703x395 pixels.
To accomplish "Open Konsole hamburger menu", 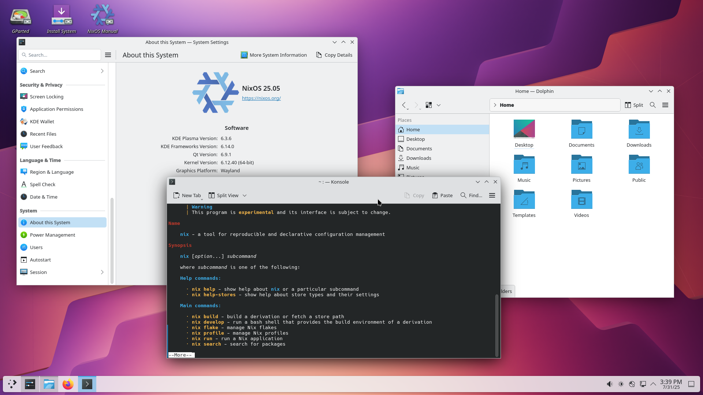I will [492, 195].
